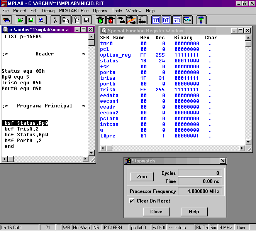
Task: Click the footprints Step icon in toolbar
Action: tap(121, 20)
